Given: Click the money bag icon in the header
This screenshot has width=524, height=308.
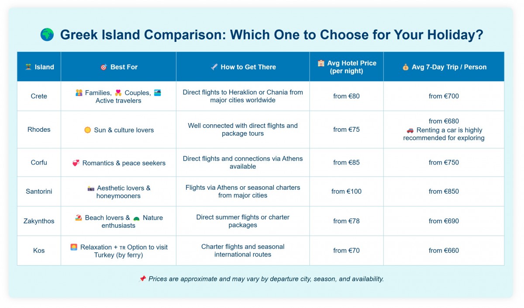Looking at the screenshot, I should pyautogui.click(x=406, y=67).
